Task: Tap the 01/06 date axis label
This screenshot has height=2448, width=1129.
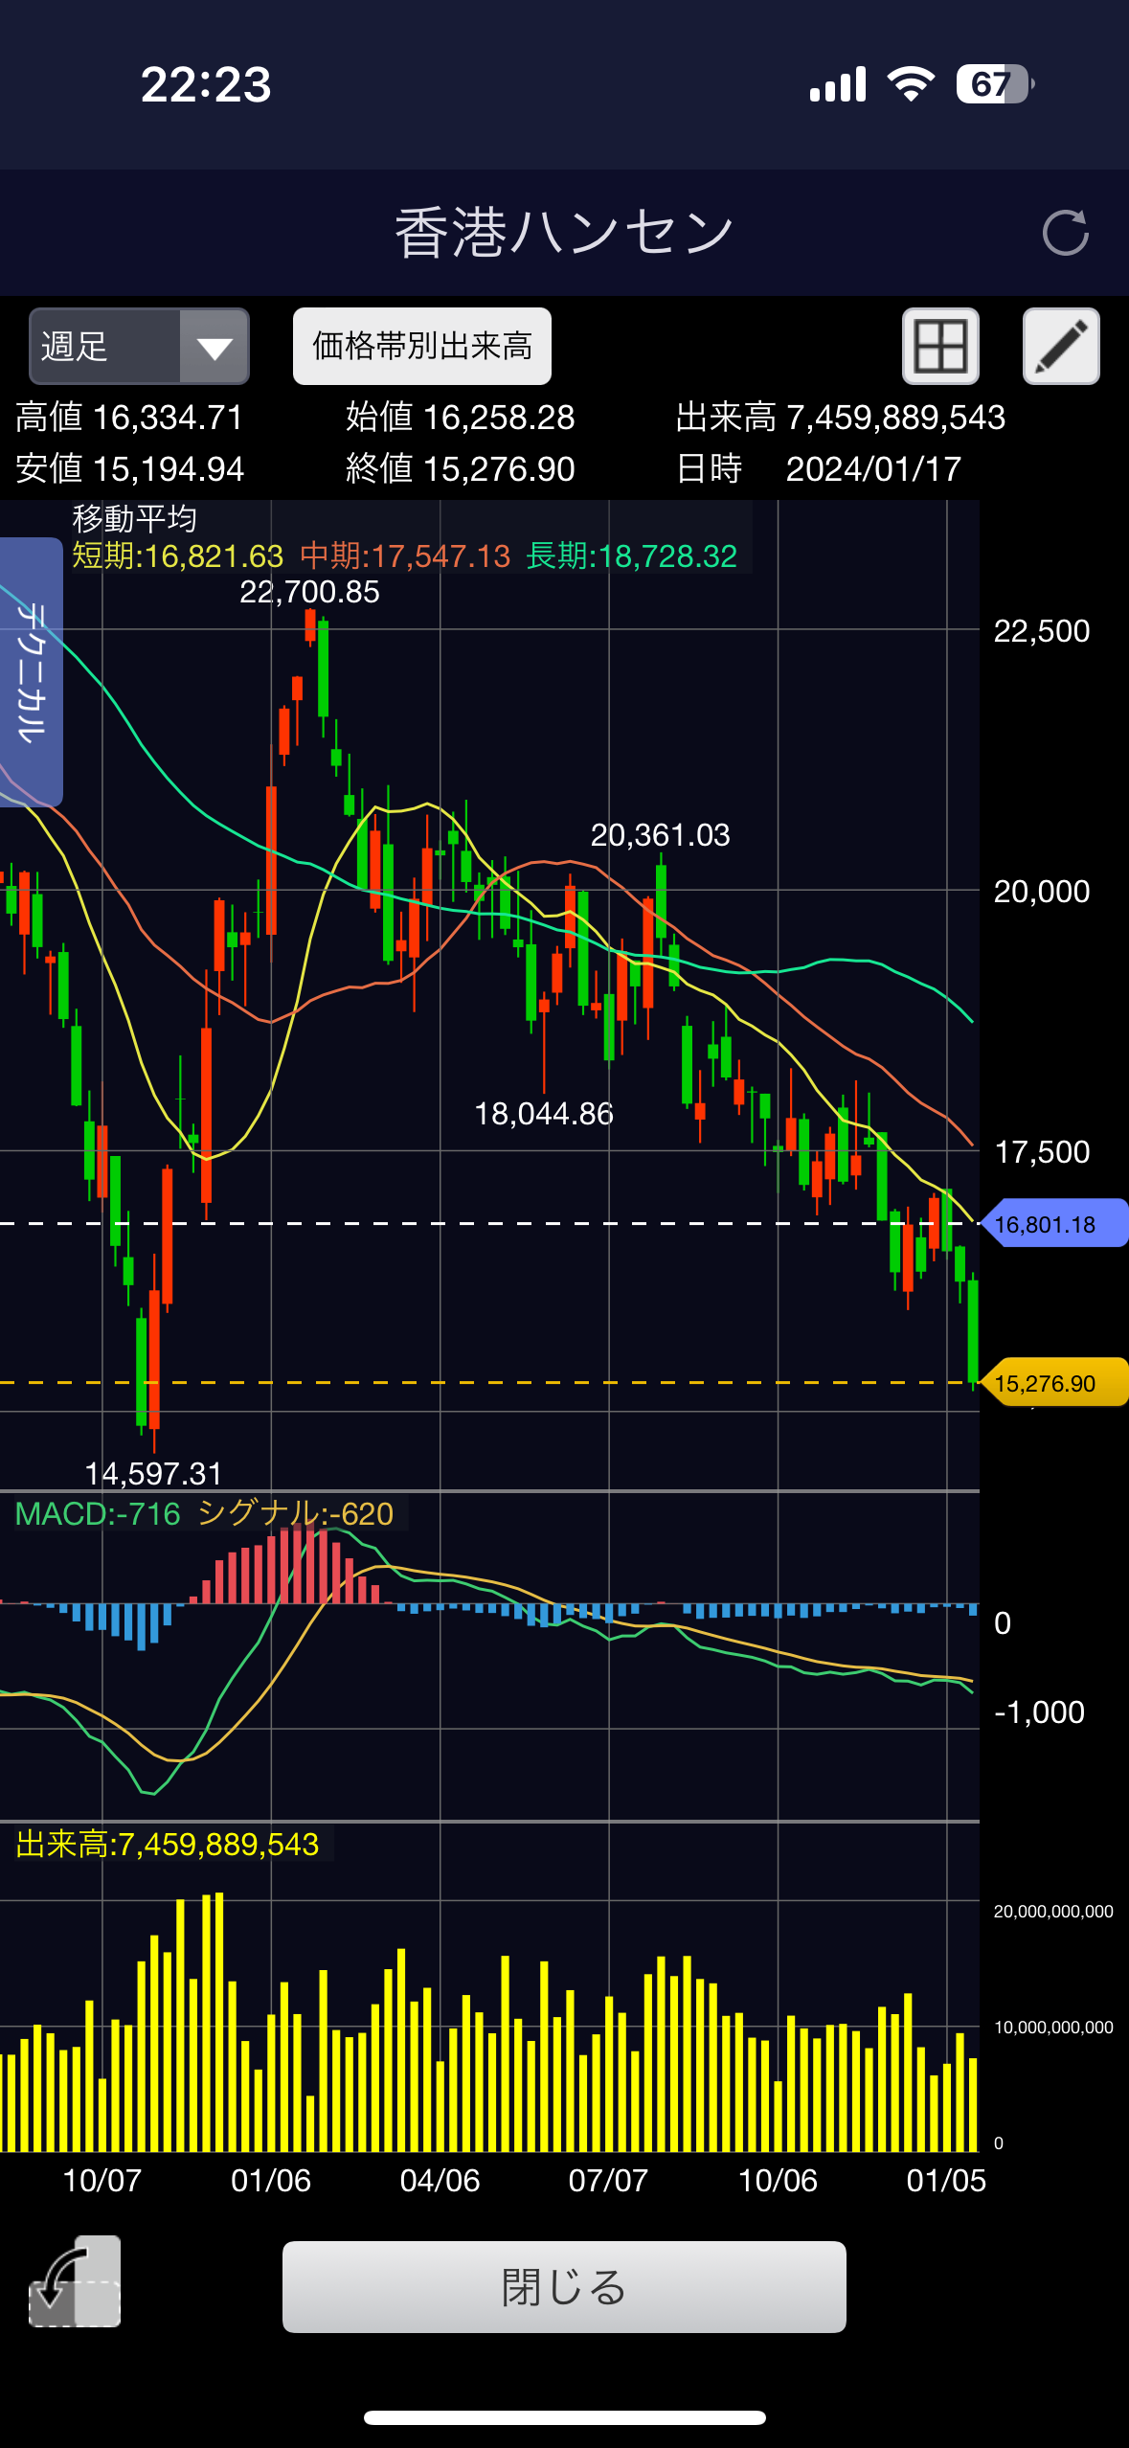Action: (271, 2181)
